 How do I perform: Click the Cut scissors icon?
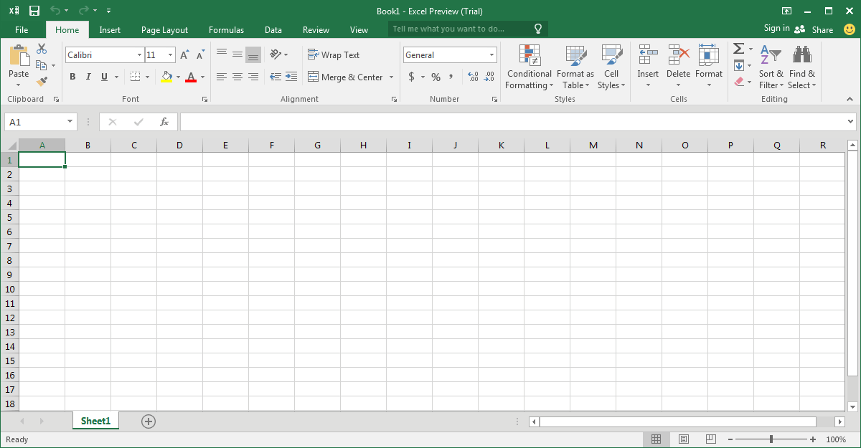[x=42, y=49]
